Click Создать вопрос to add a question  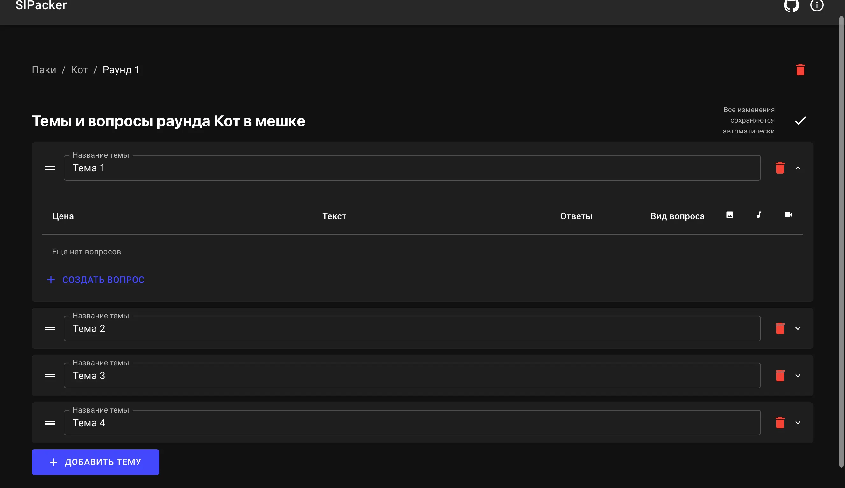[x=96, y=279]
